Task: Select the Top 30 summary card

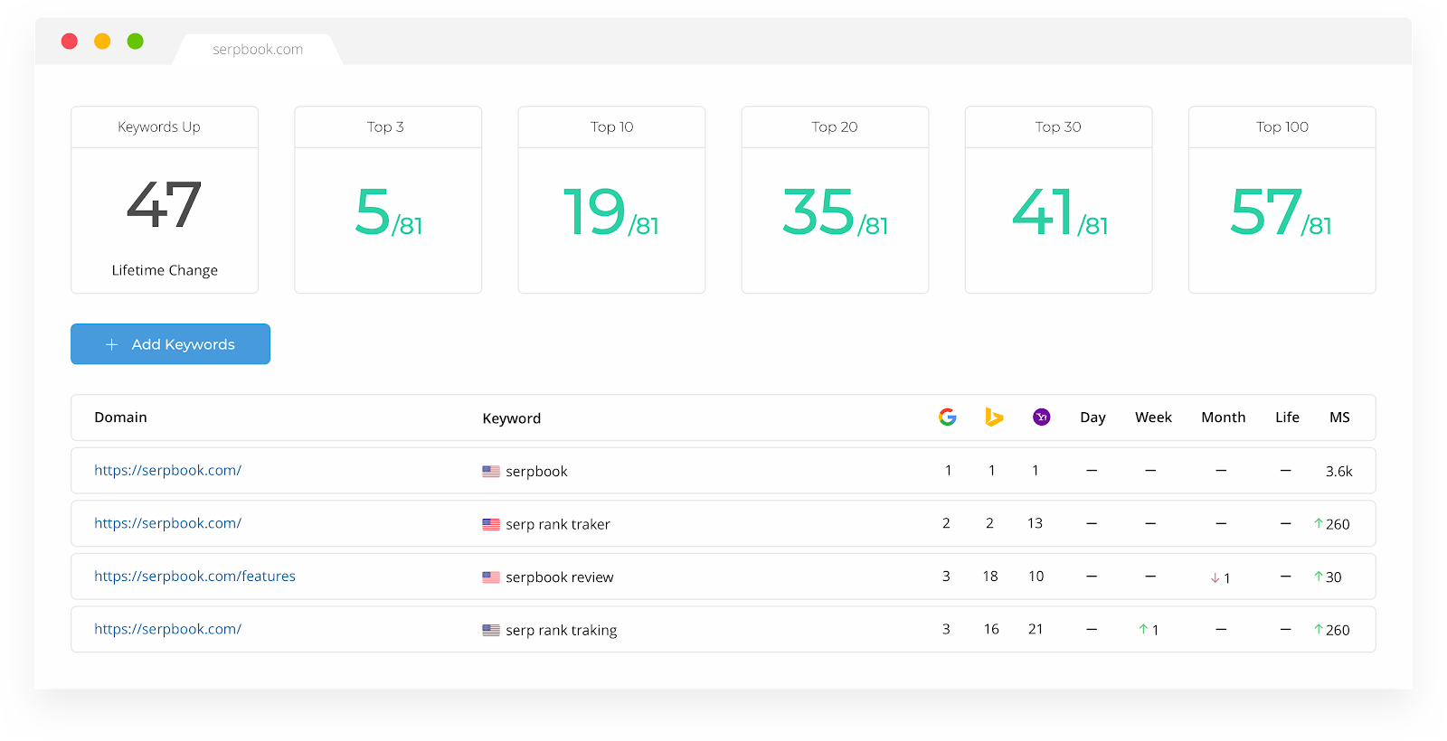Action: pos(1058,200)
